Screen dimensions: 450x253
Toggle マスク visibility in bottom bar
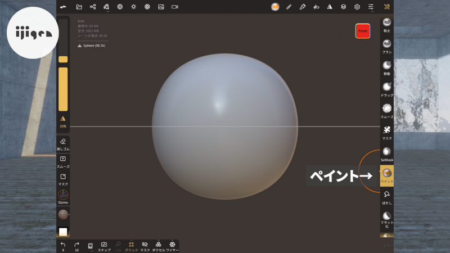pyautogui.click(x=145, y=246)
